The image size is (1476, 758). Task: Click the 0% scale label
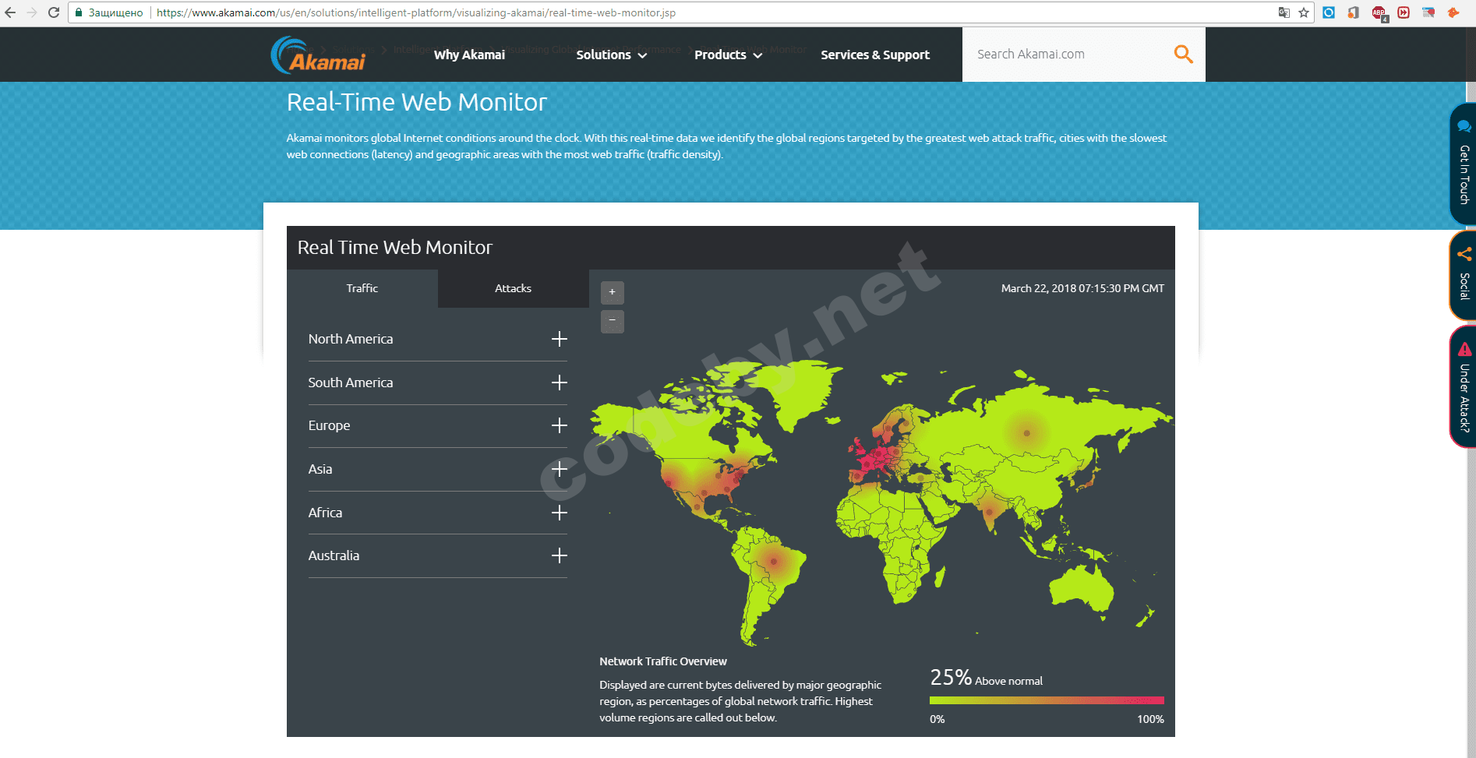(x=938, y=719)
